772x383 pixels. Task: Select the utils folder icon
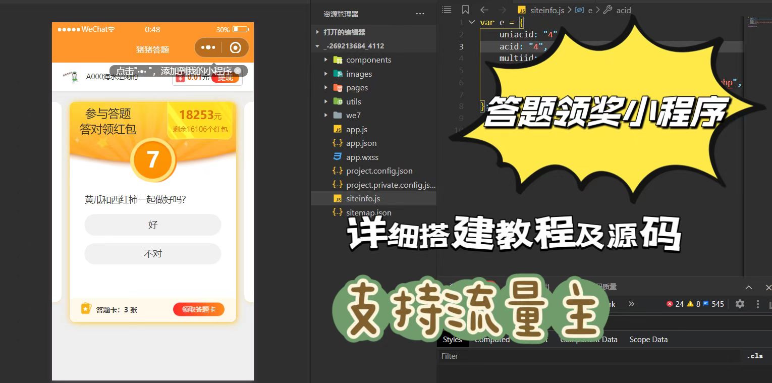tap(338, 101)
